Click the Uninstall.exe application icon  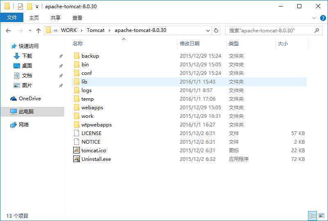77,159
